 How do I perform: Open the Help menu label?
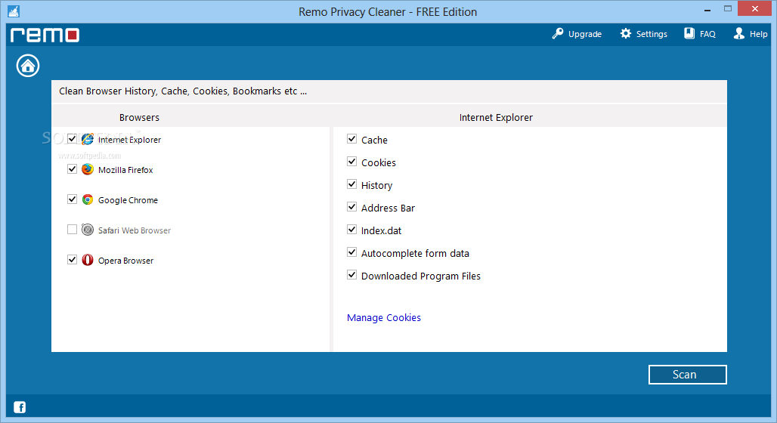758,34
